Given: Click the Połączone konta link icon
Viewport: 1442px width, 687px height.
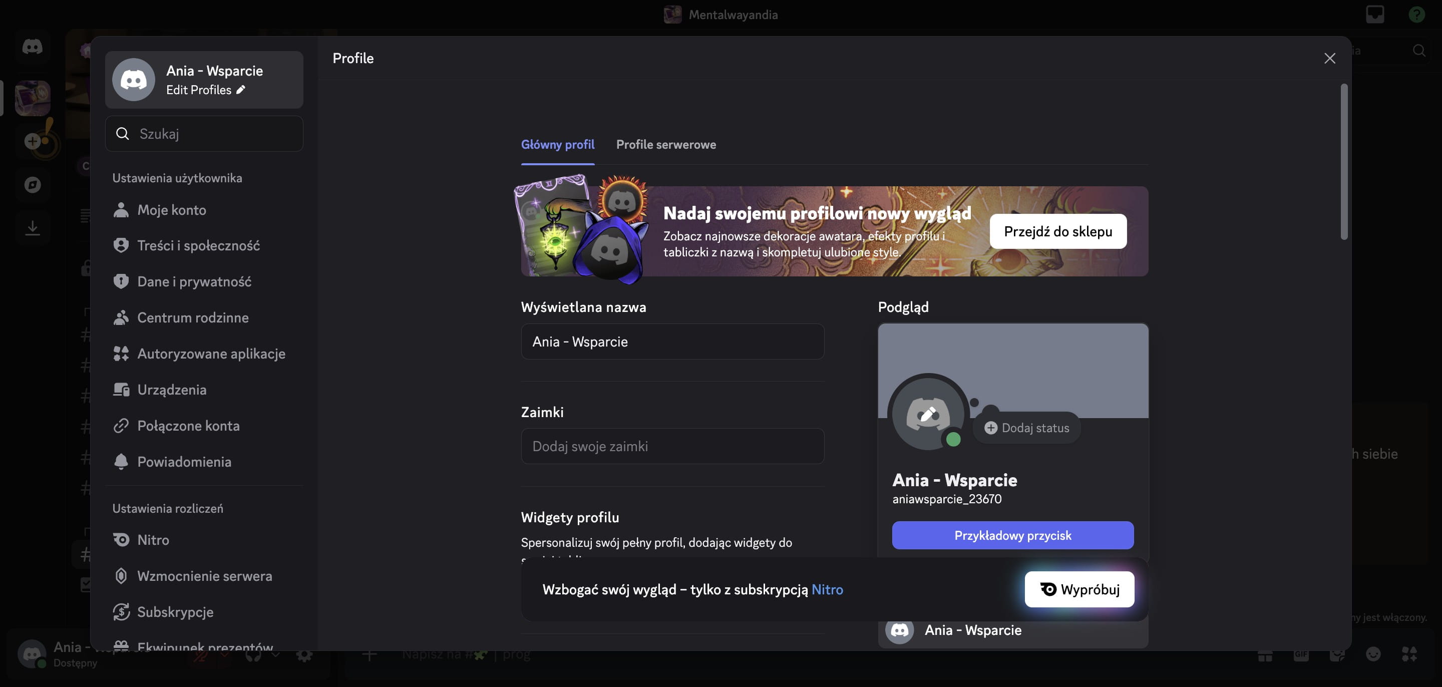Looking at the screenshot, I should click(x=121, y=426).
